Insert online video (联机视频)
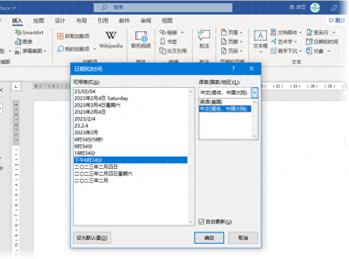 tap(141, 40)
